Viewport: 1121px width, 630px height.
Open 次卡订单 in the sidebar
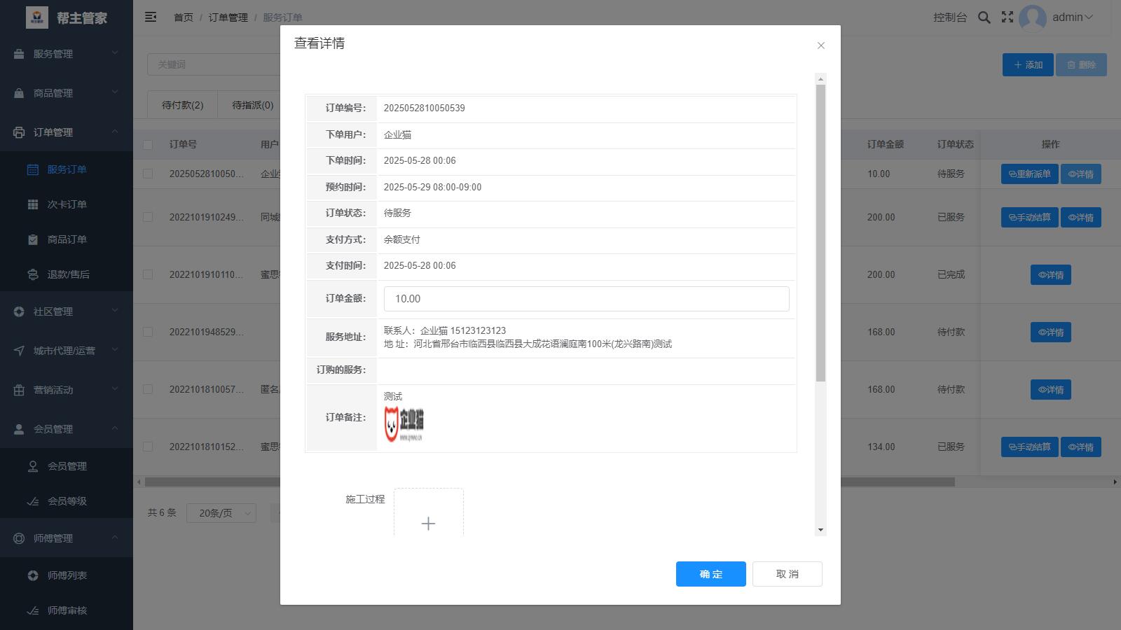[67, 204]
